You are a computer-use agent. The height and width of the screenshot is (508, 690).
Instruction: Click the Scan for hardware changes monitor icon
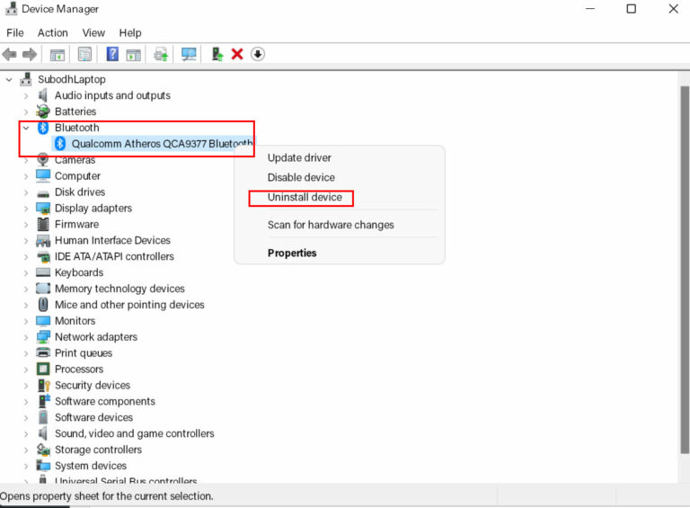coord(189,54)
